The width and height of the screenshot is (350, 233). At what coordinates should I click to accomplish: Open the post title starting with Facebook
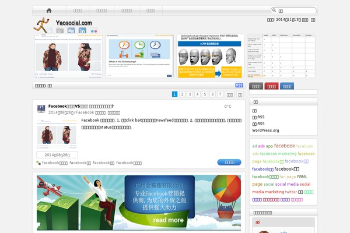coord(81,106)
